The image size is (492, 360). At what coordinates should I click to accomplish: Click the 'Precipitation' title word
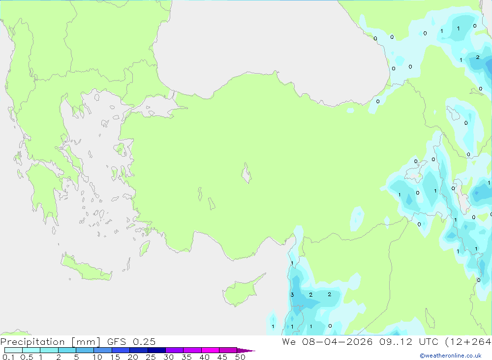(32, 342)
